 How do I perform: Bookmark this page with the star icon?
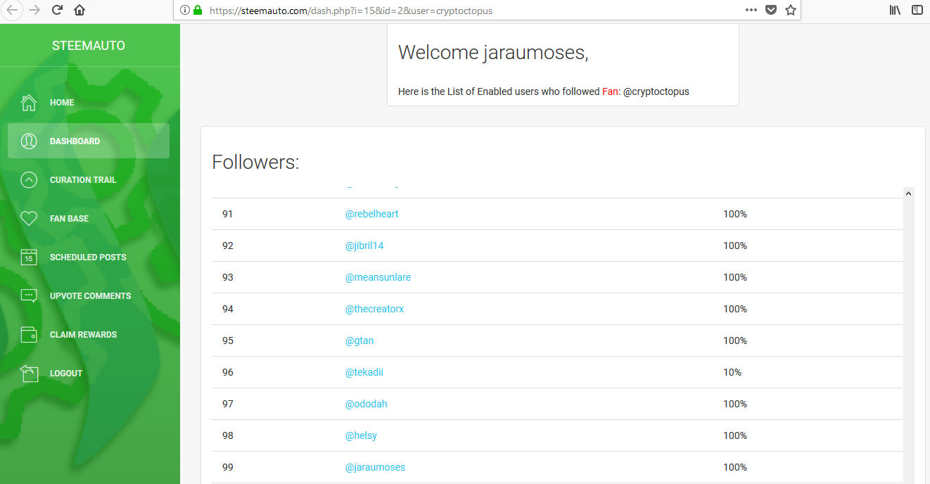[791, 10]
